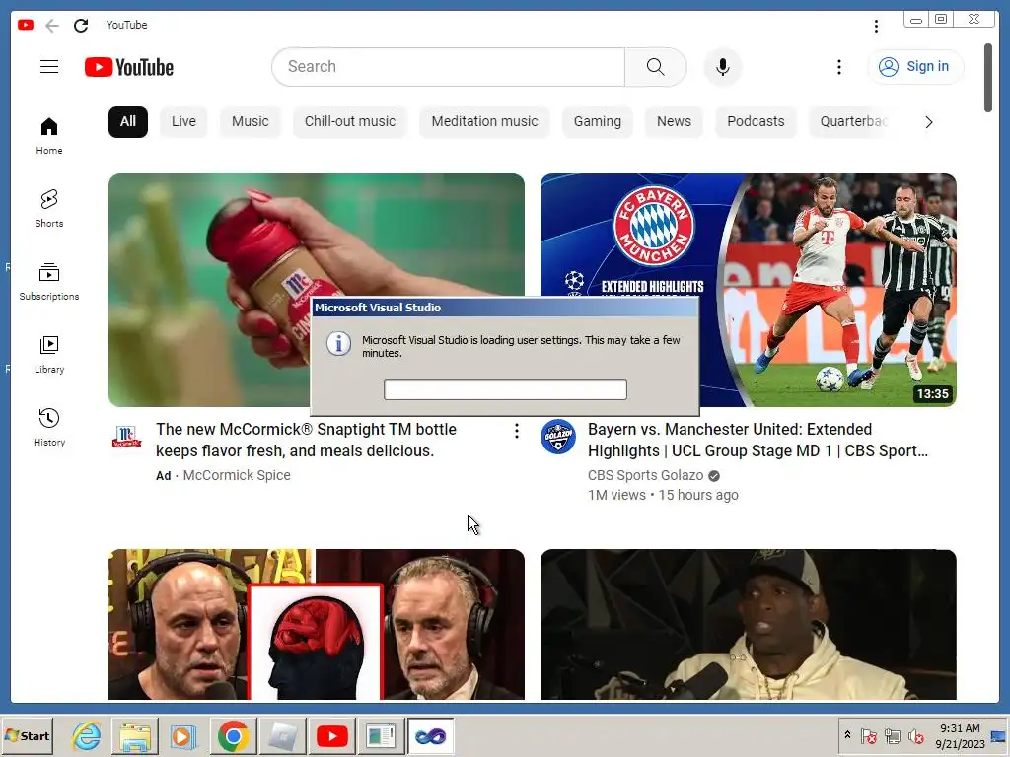The image size is (1010, 757).
Task: Click the muted volume tray icon
Action: [x=915, y=735]
